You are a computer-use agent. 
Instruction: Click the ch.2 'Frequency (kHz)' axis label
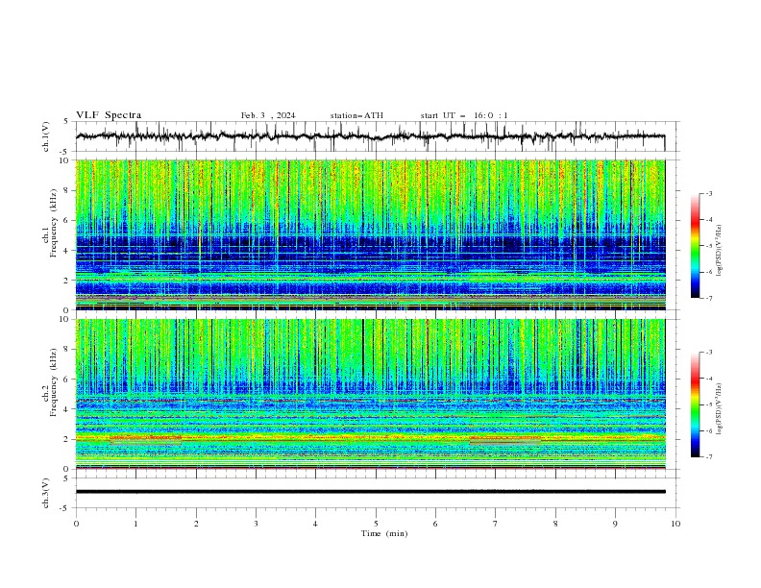pos(54,381)
